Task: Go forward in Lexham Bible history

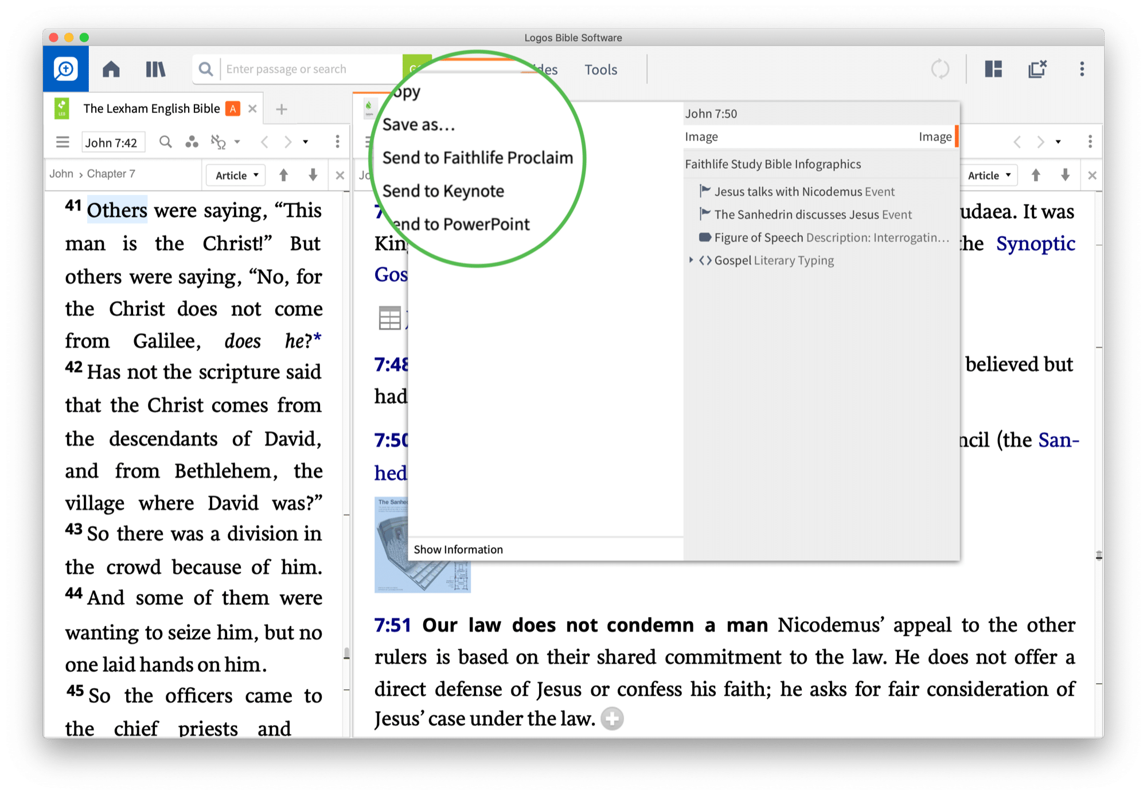Action: [288, 142]
